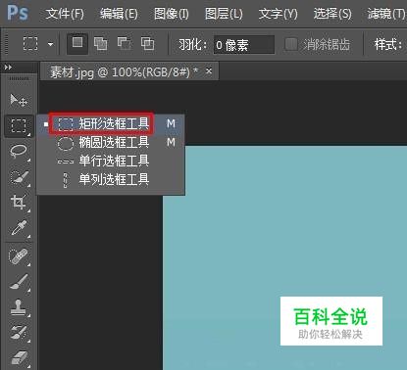
Task: Choose Intersect with Selection mode
Action: point(147,43)
